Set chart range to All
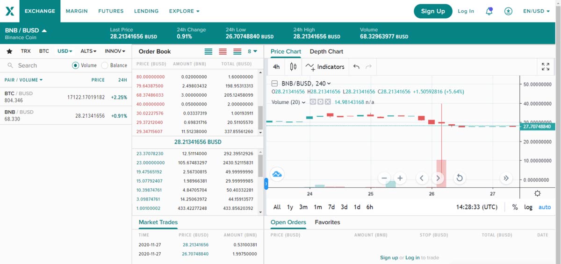Viewport: 561px width, 264px height. [277, 207]
